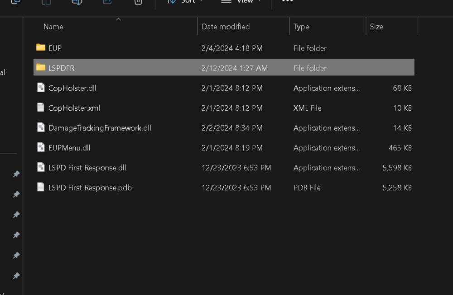Click the EUP folder icon
Screen dimensions: 453x295
pyautogui.click(x=39, y=48)
